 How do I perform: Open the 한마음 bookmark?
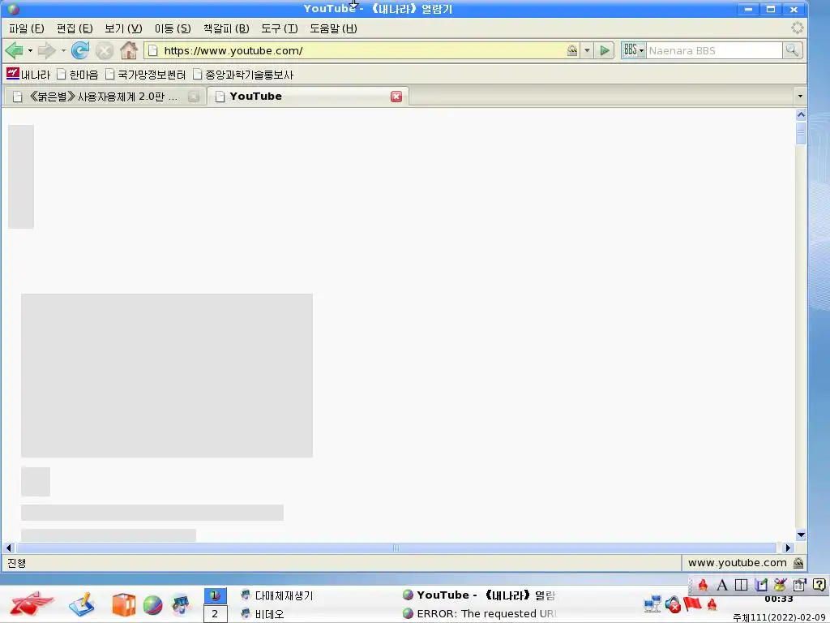(x=78, y=75)
